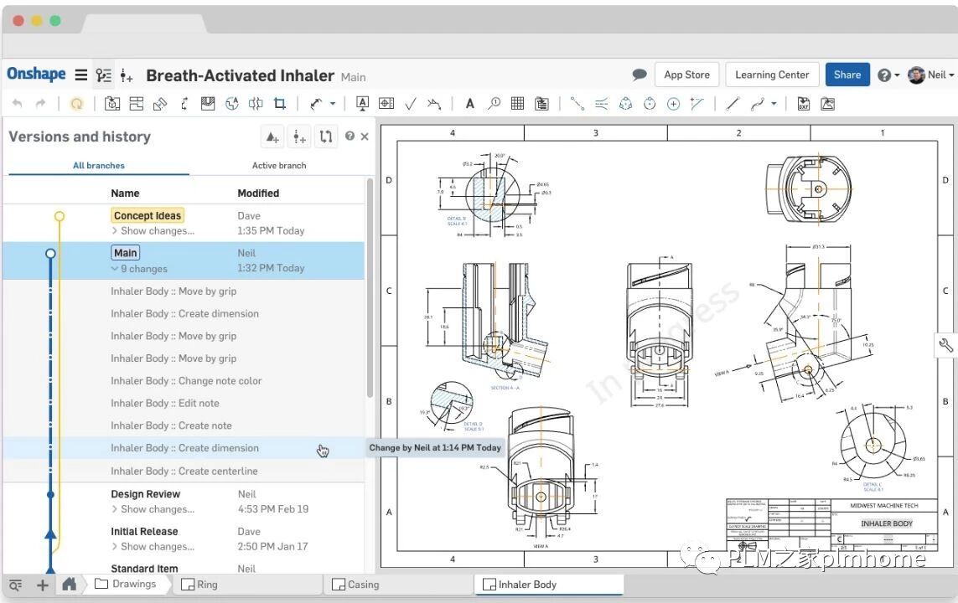Open the Neil user account menu

pyautogui.click(x=931, y=75)
